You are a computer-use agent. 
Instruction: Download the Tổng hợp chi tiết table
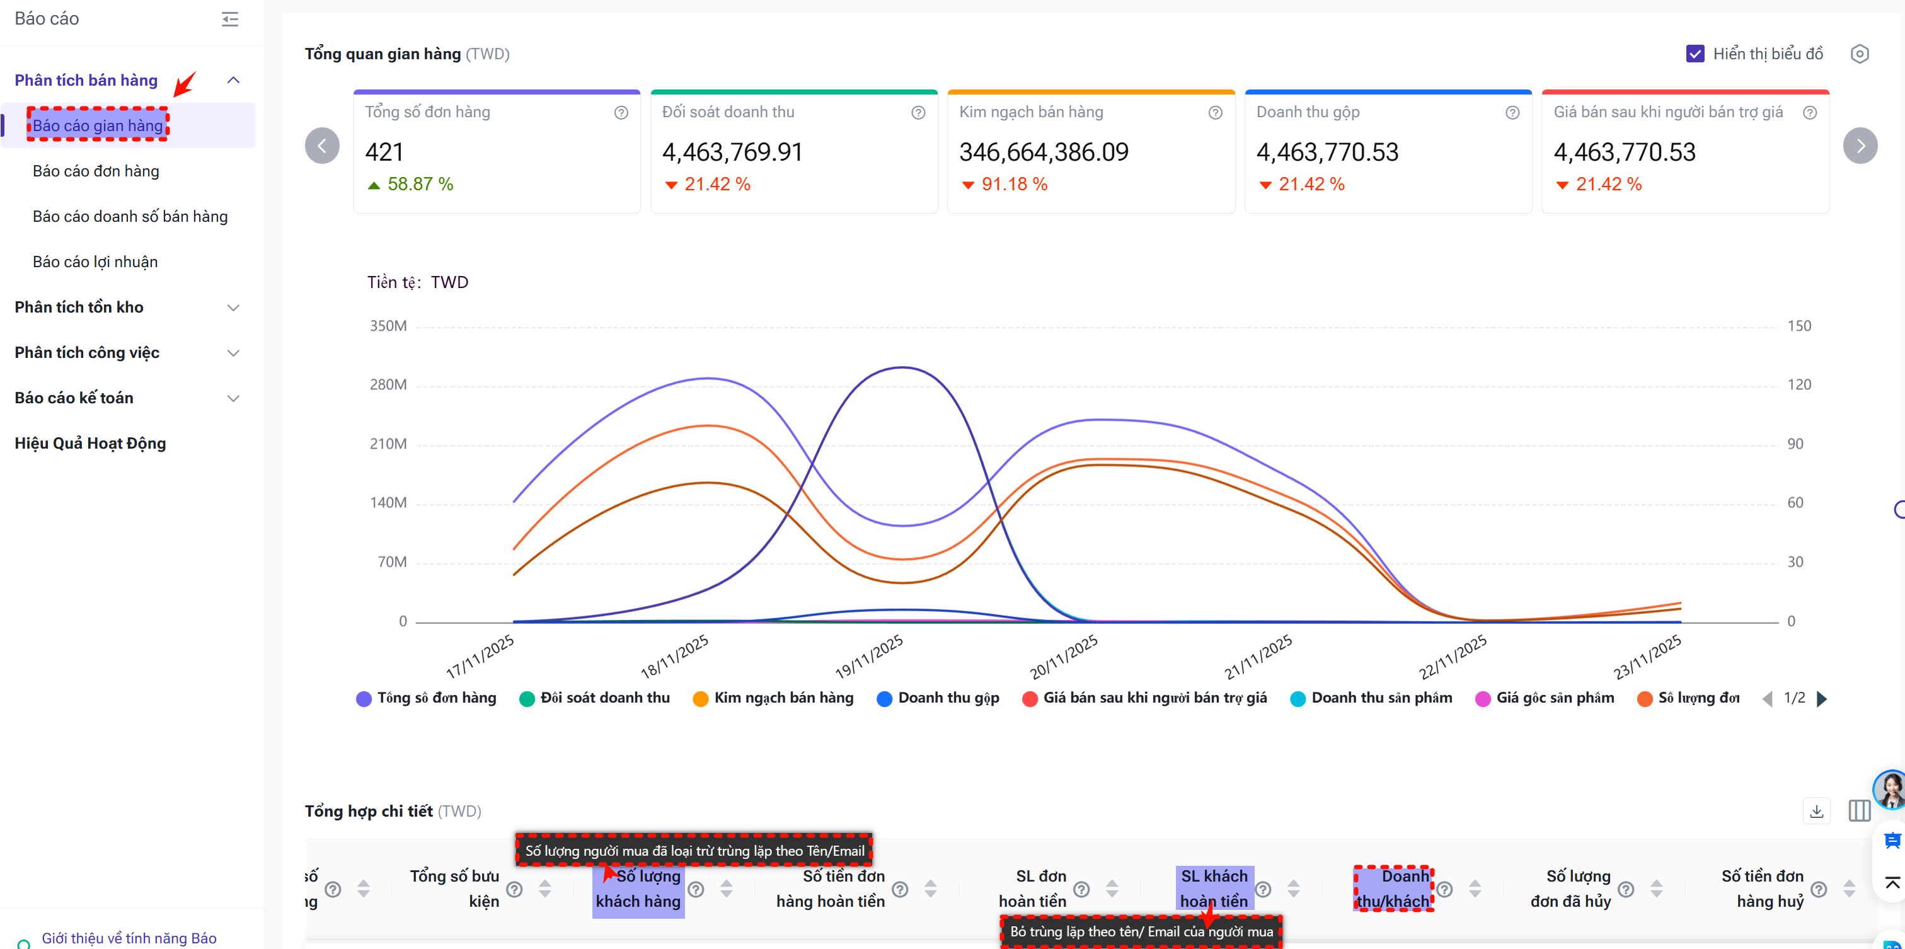click(1816, 812)
